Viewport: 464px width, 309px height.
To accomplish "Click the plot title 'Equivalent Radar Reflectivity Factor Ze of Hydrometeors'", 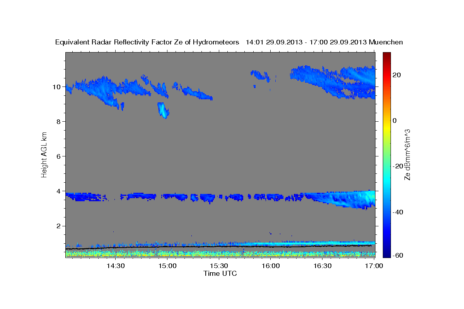I will click(147, 42).
